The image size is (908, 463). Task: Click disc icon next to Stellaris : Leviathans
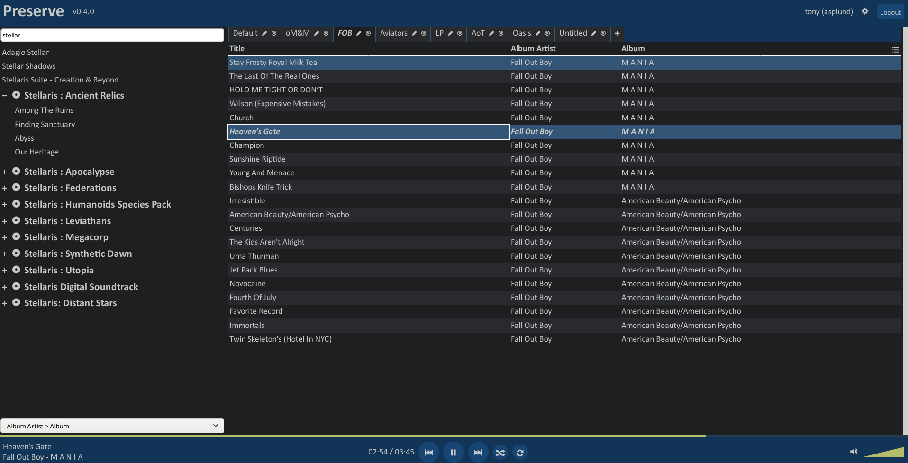click(16, 220)
